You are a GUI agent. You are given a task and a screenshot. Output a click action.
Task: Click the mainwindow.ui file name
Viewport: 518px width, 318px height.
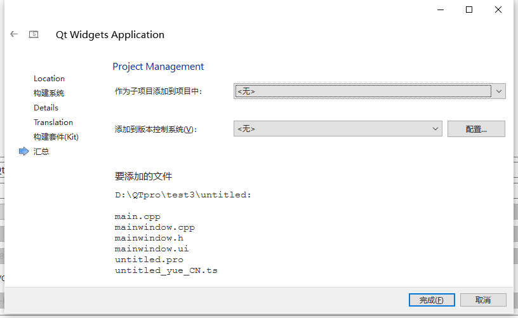click(x=152, y=249)
